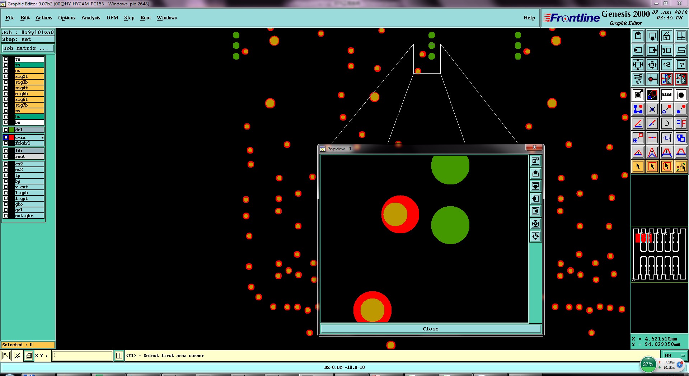Select the ruler measure tool
Image resolution: width=689 pixels, height=376 pixels.
[x=667, y=95]
